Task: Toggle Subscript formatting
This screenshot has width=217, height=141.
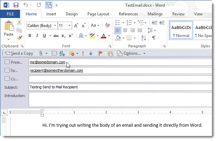Action: [x=63, y=36]
